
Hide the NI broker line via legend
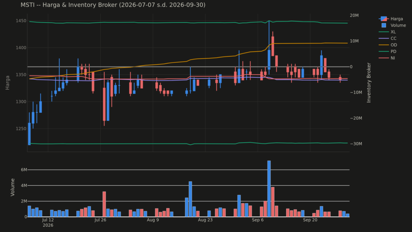point(387,58)
